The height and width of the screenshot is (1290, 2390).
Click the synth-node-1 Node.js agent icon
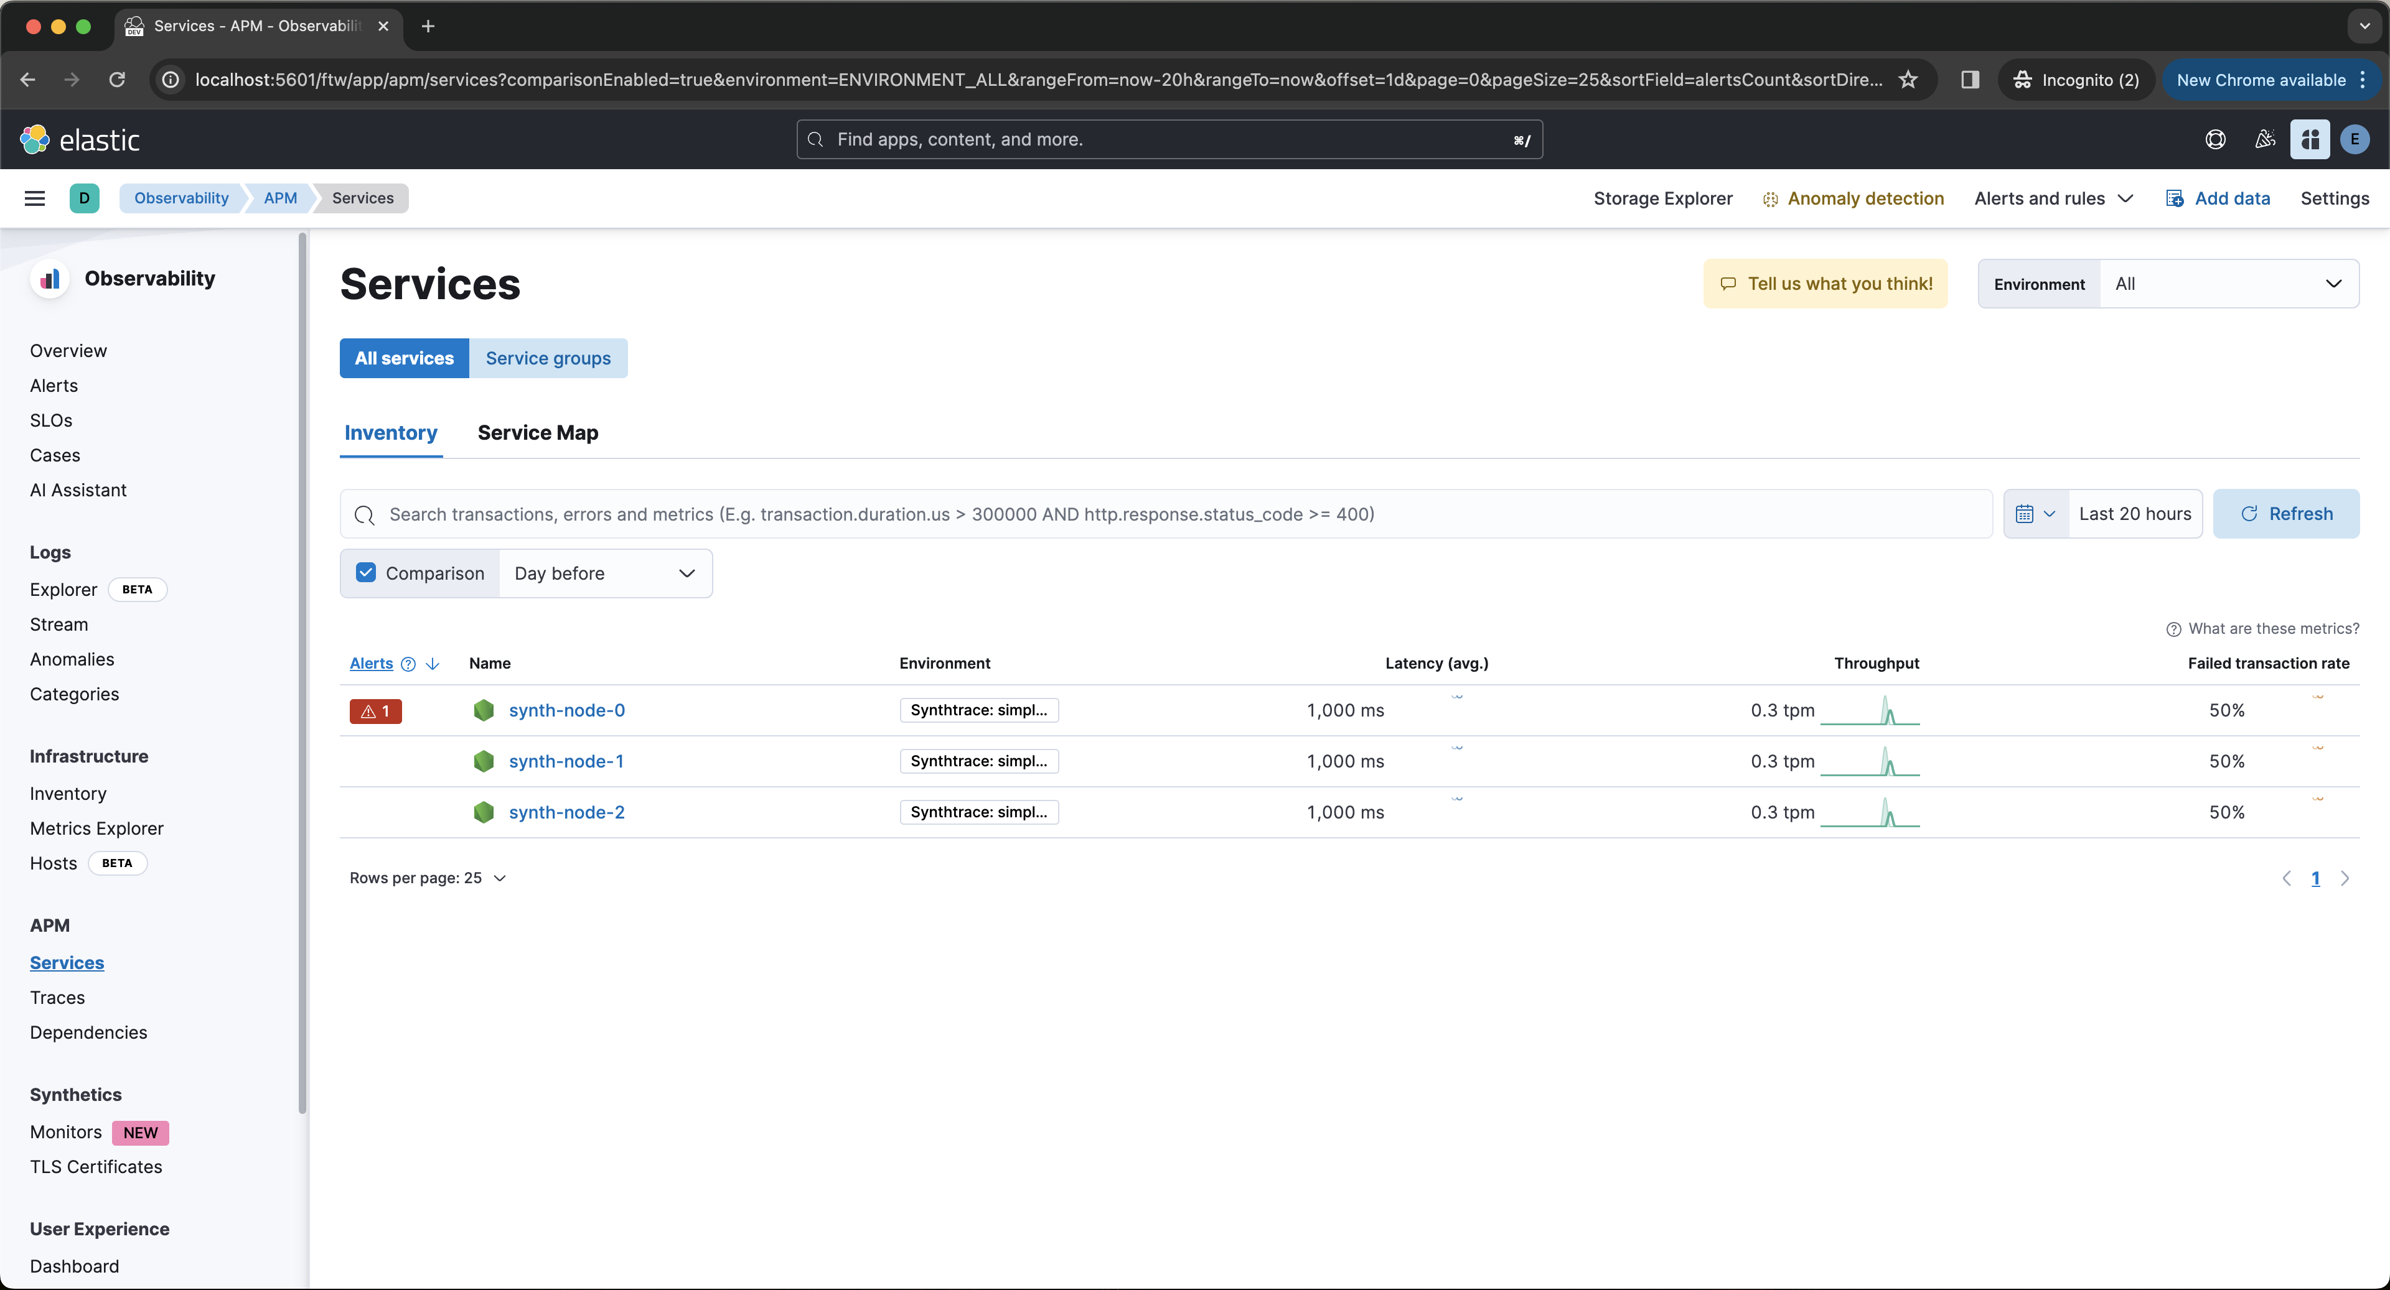(484, 761)
